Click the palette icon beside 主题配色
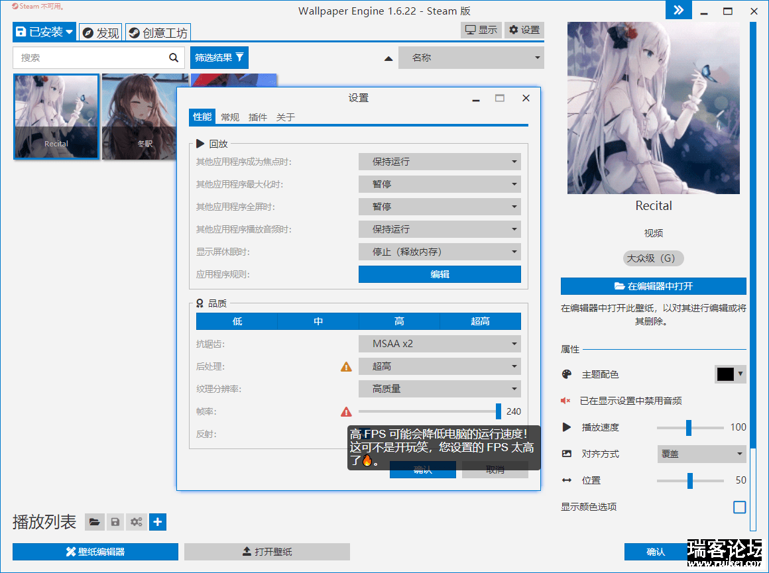 pyautogui.click(x=566, y=374)
